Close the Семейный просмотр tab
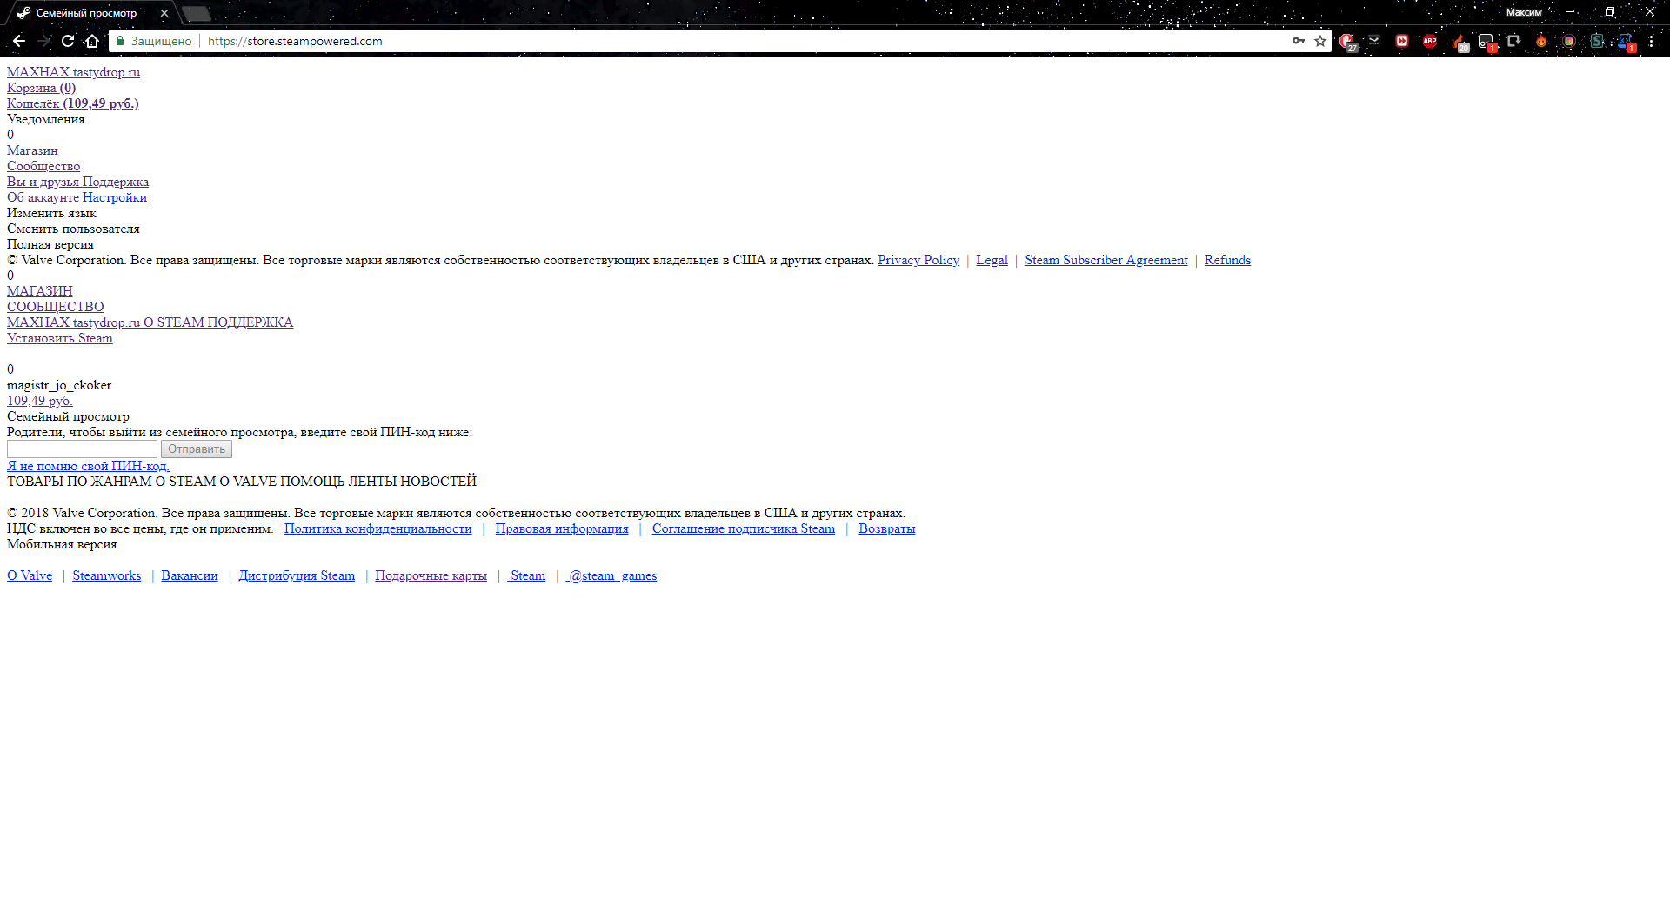1670x904 pixels. 164,13
